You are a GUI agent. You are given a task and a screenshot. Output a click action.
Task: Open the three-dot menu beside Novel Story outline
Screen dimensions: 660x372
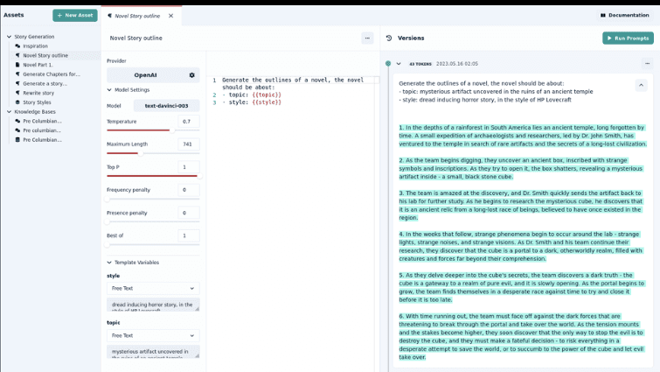click(367, 39)
